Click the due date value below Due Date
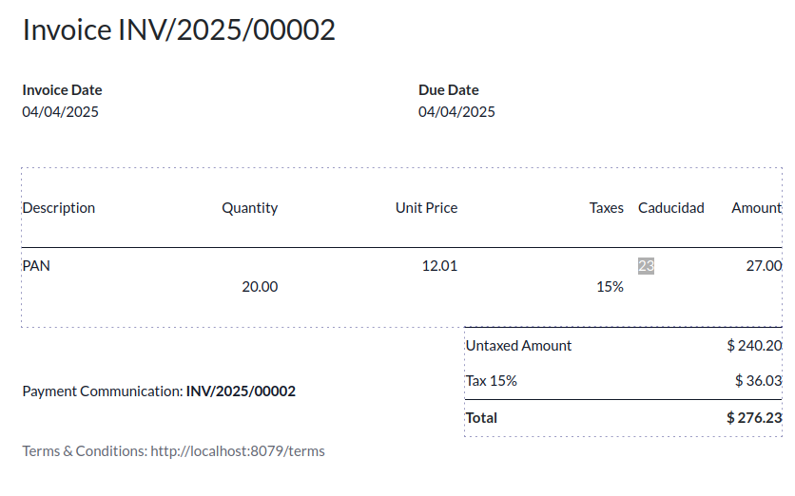 point(456,111)
